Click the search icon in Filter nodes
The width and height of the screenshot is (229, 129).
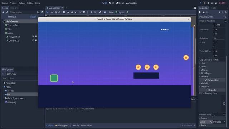click(x=38, y=12)
